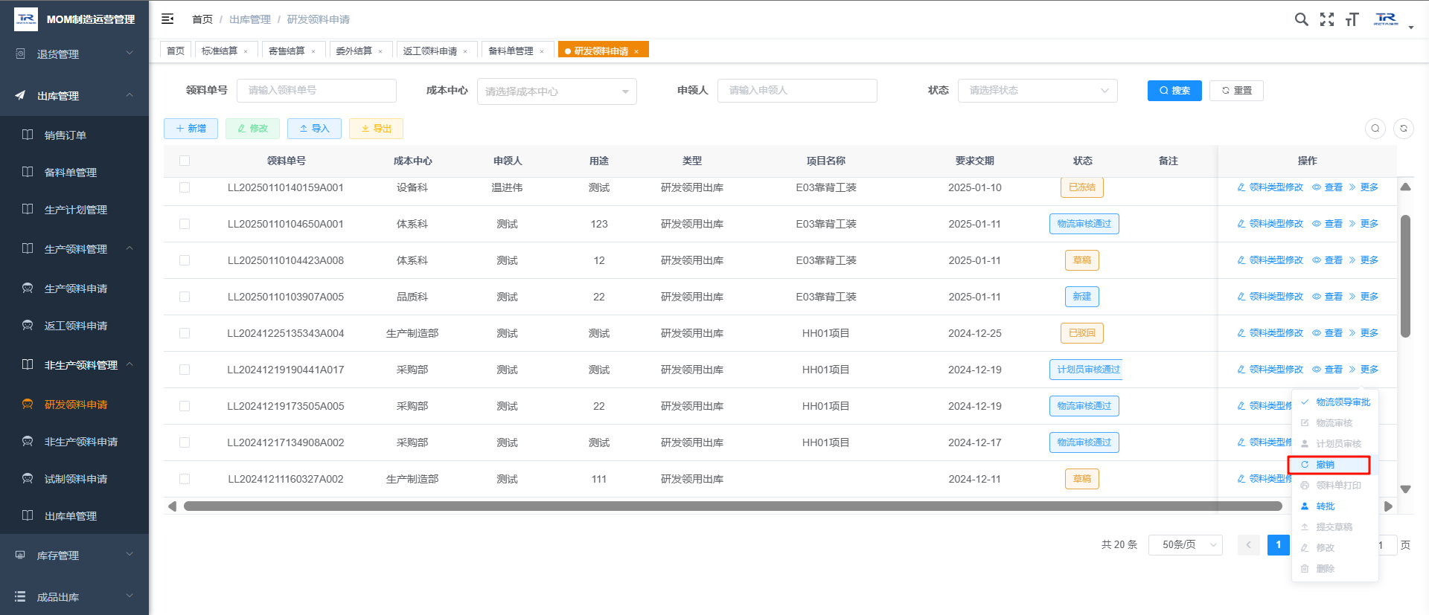The width and height of the screenshot is (1429, 615).
Task: Select all rows with header checkbox
Action: [x=185, y=161]
